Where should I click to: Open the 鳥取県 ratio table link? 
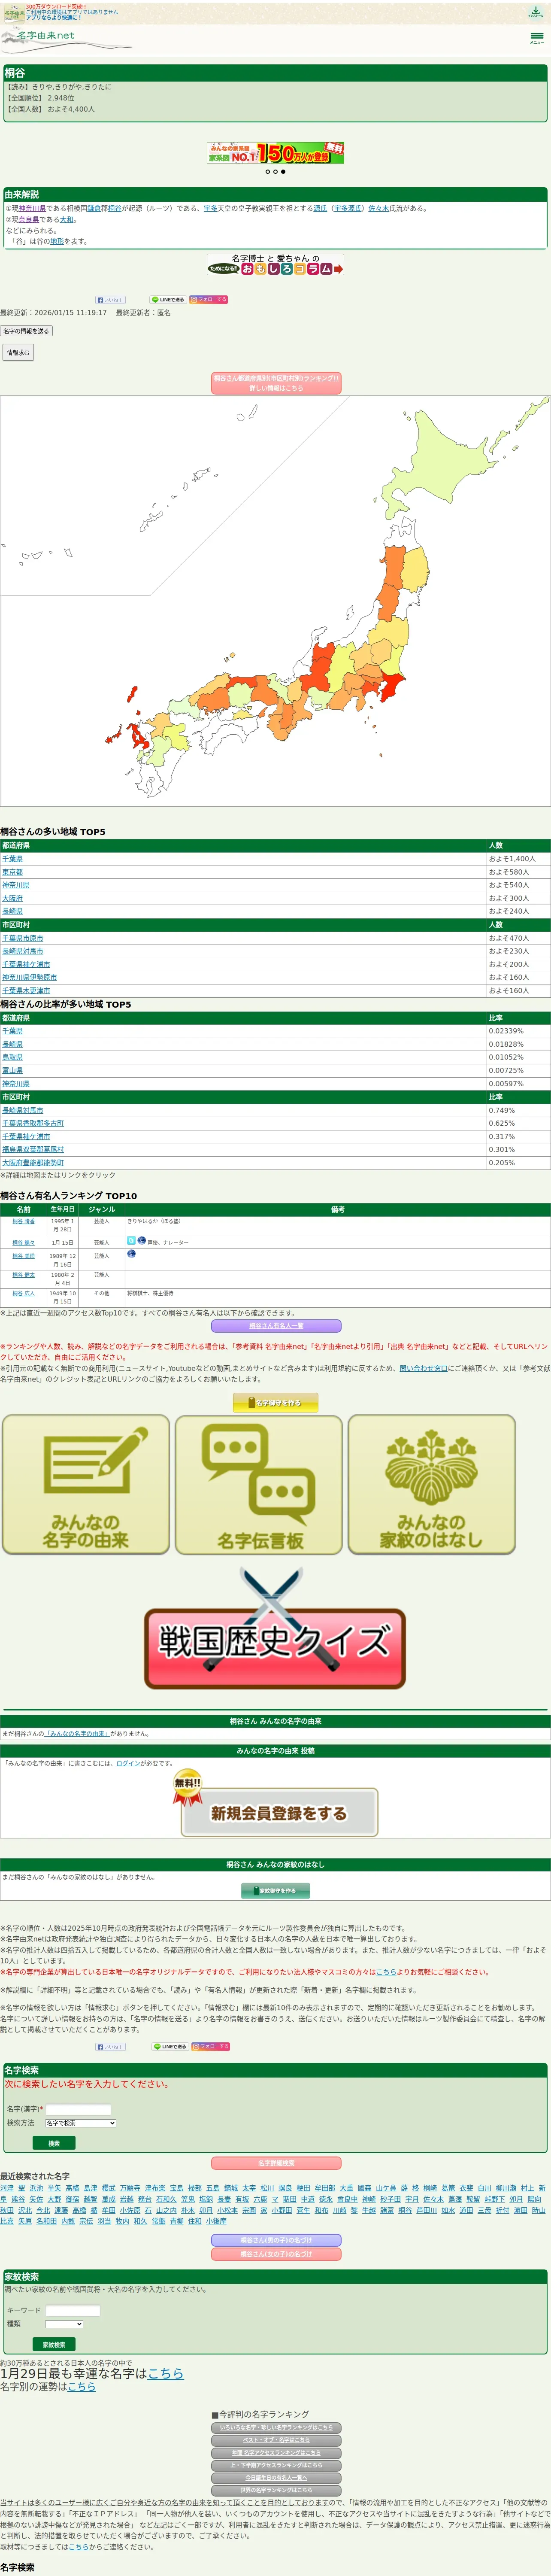(x=12, y=1057)
